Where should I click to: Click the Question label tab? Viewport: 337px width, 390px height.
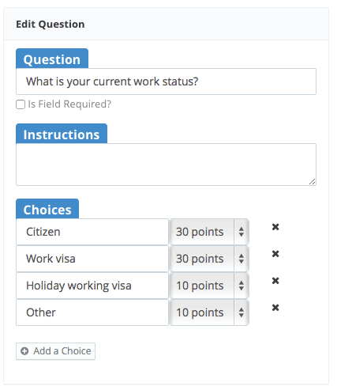click(52, 59)
